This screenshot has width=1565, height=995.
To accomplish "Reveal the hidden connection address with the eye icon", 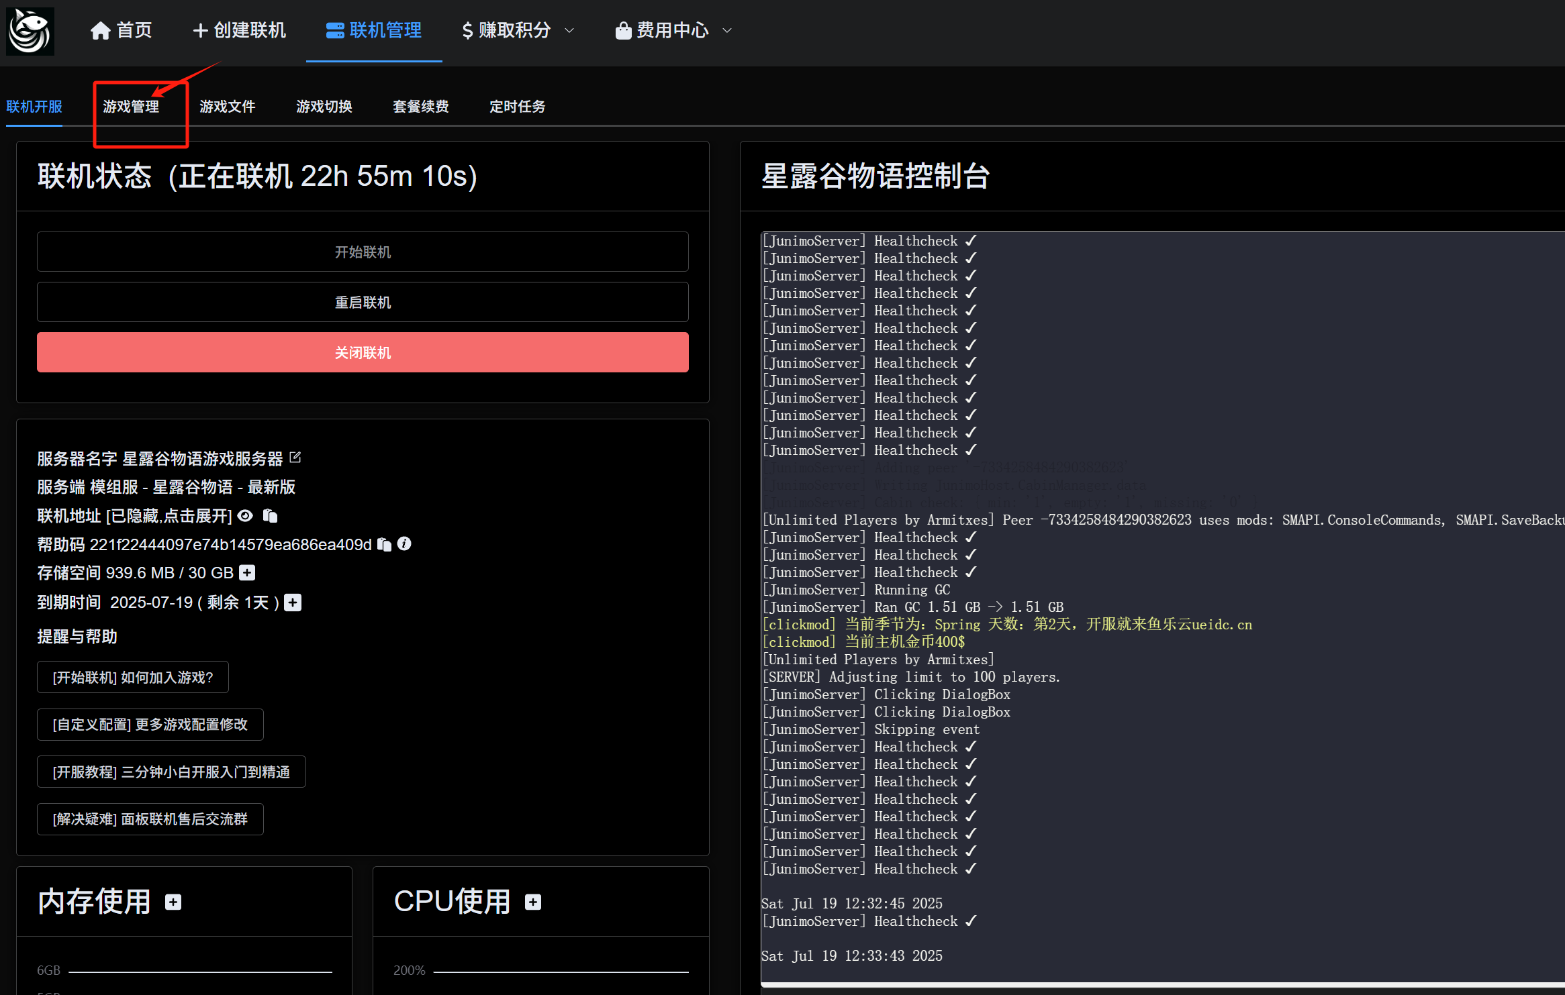I will (x=246, y=515).
